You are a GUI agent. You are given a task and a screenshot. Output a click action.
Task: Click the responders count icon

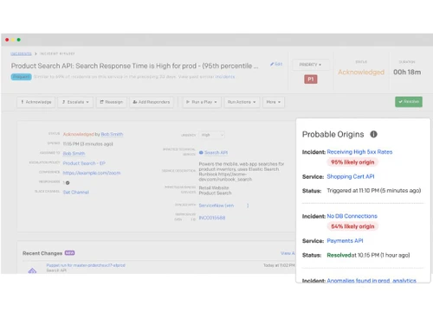[68, 183]
